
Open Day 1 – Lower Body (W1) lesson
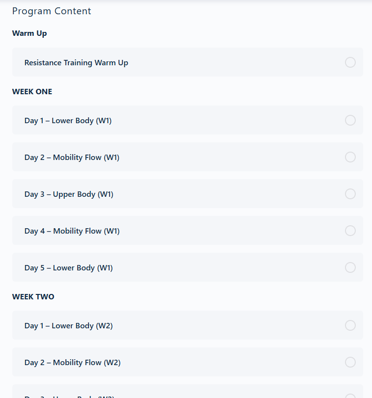coord(68,121)
